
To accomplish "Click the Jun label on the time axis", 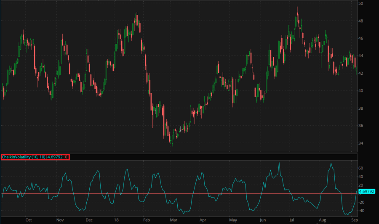I will click(x=262, y=220).
